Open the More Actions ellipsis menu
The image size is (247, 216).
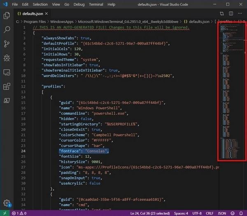tap(240, 14)
